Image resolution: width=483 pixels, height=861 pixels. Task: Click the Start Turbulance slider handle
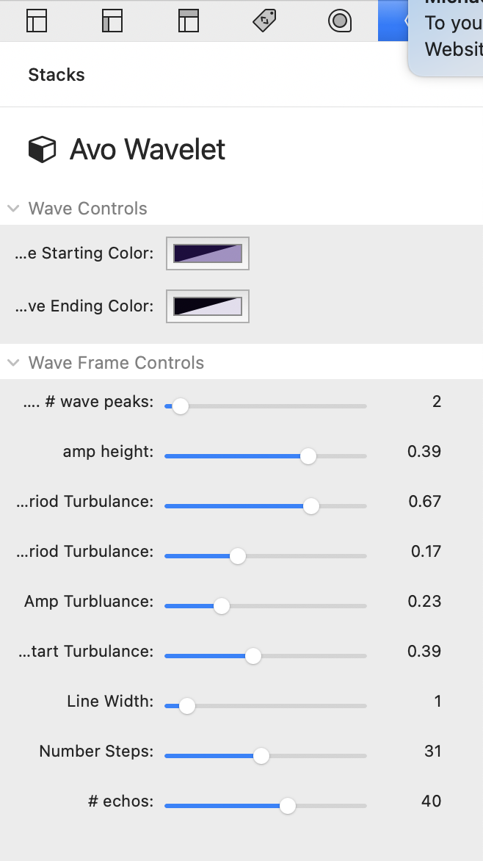click(x=253, y=655)
